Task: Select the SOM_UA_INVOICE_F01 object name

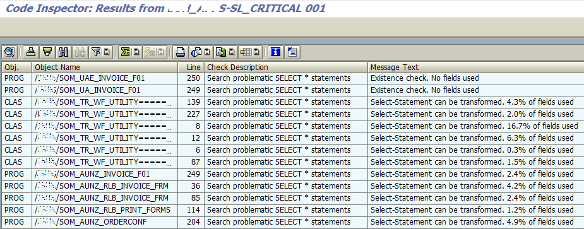Action: click(87, 90)
